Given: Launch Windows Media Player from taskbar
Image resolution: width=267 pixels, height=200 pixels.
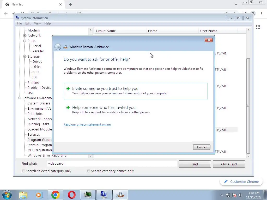Looking at the screenshot, I should (x=39, y=195).
